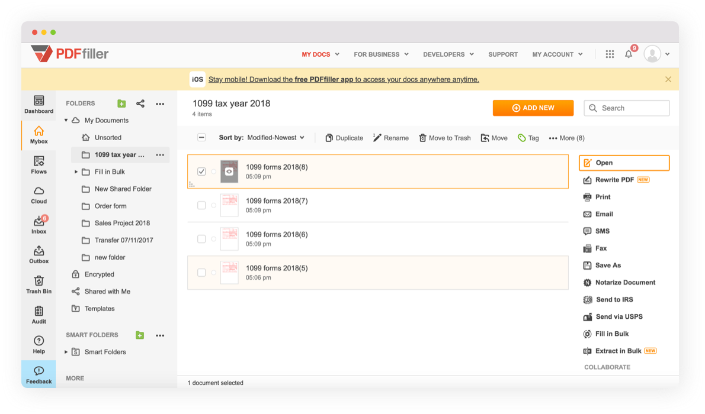This screenshot has height=414, width=705.
Task: Choose Save As option
Action: tap(602, 266)
